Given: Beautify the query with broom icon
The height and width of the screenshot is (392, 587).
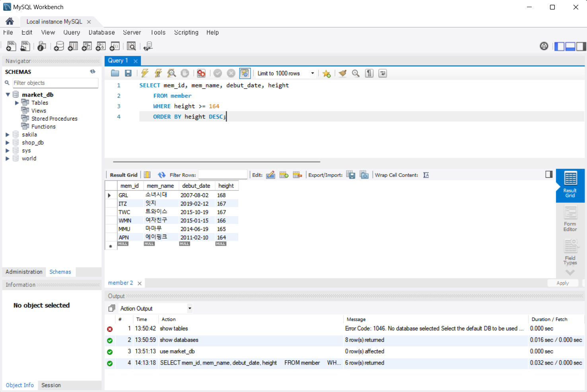Looking at the screenshot, I should [x=342, y=73].
